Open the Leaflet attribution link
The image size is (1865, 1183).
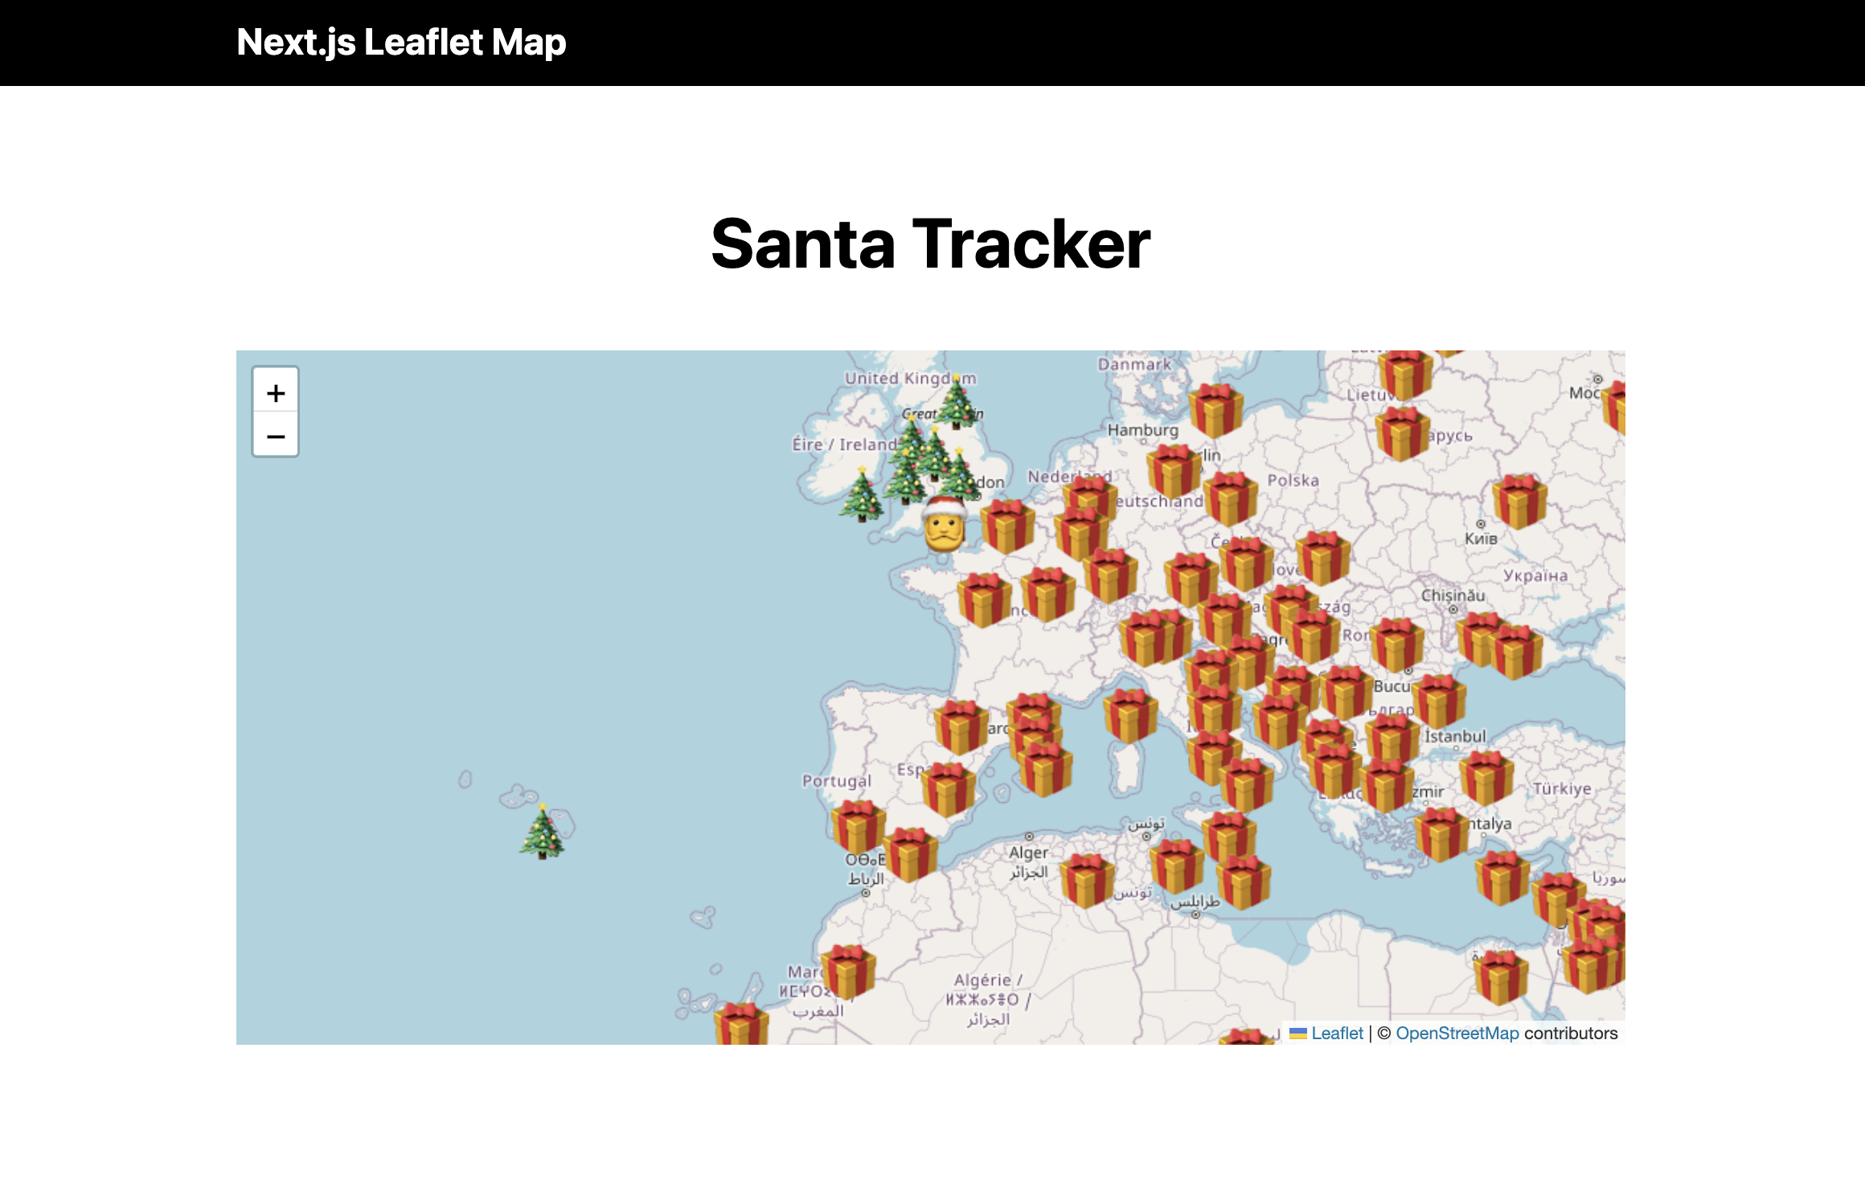point(1336,1034)
